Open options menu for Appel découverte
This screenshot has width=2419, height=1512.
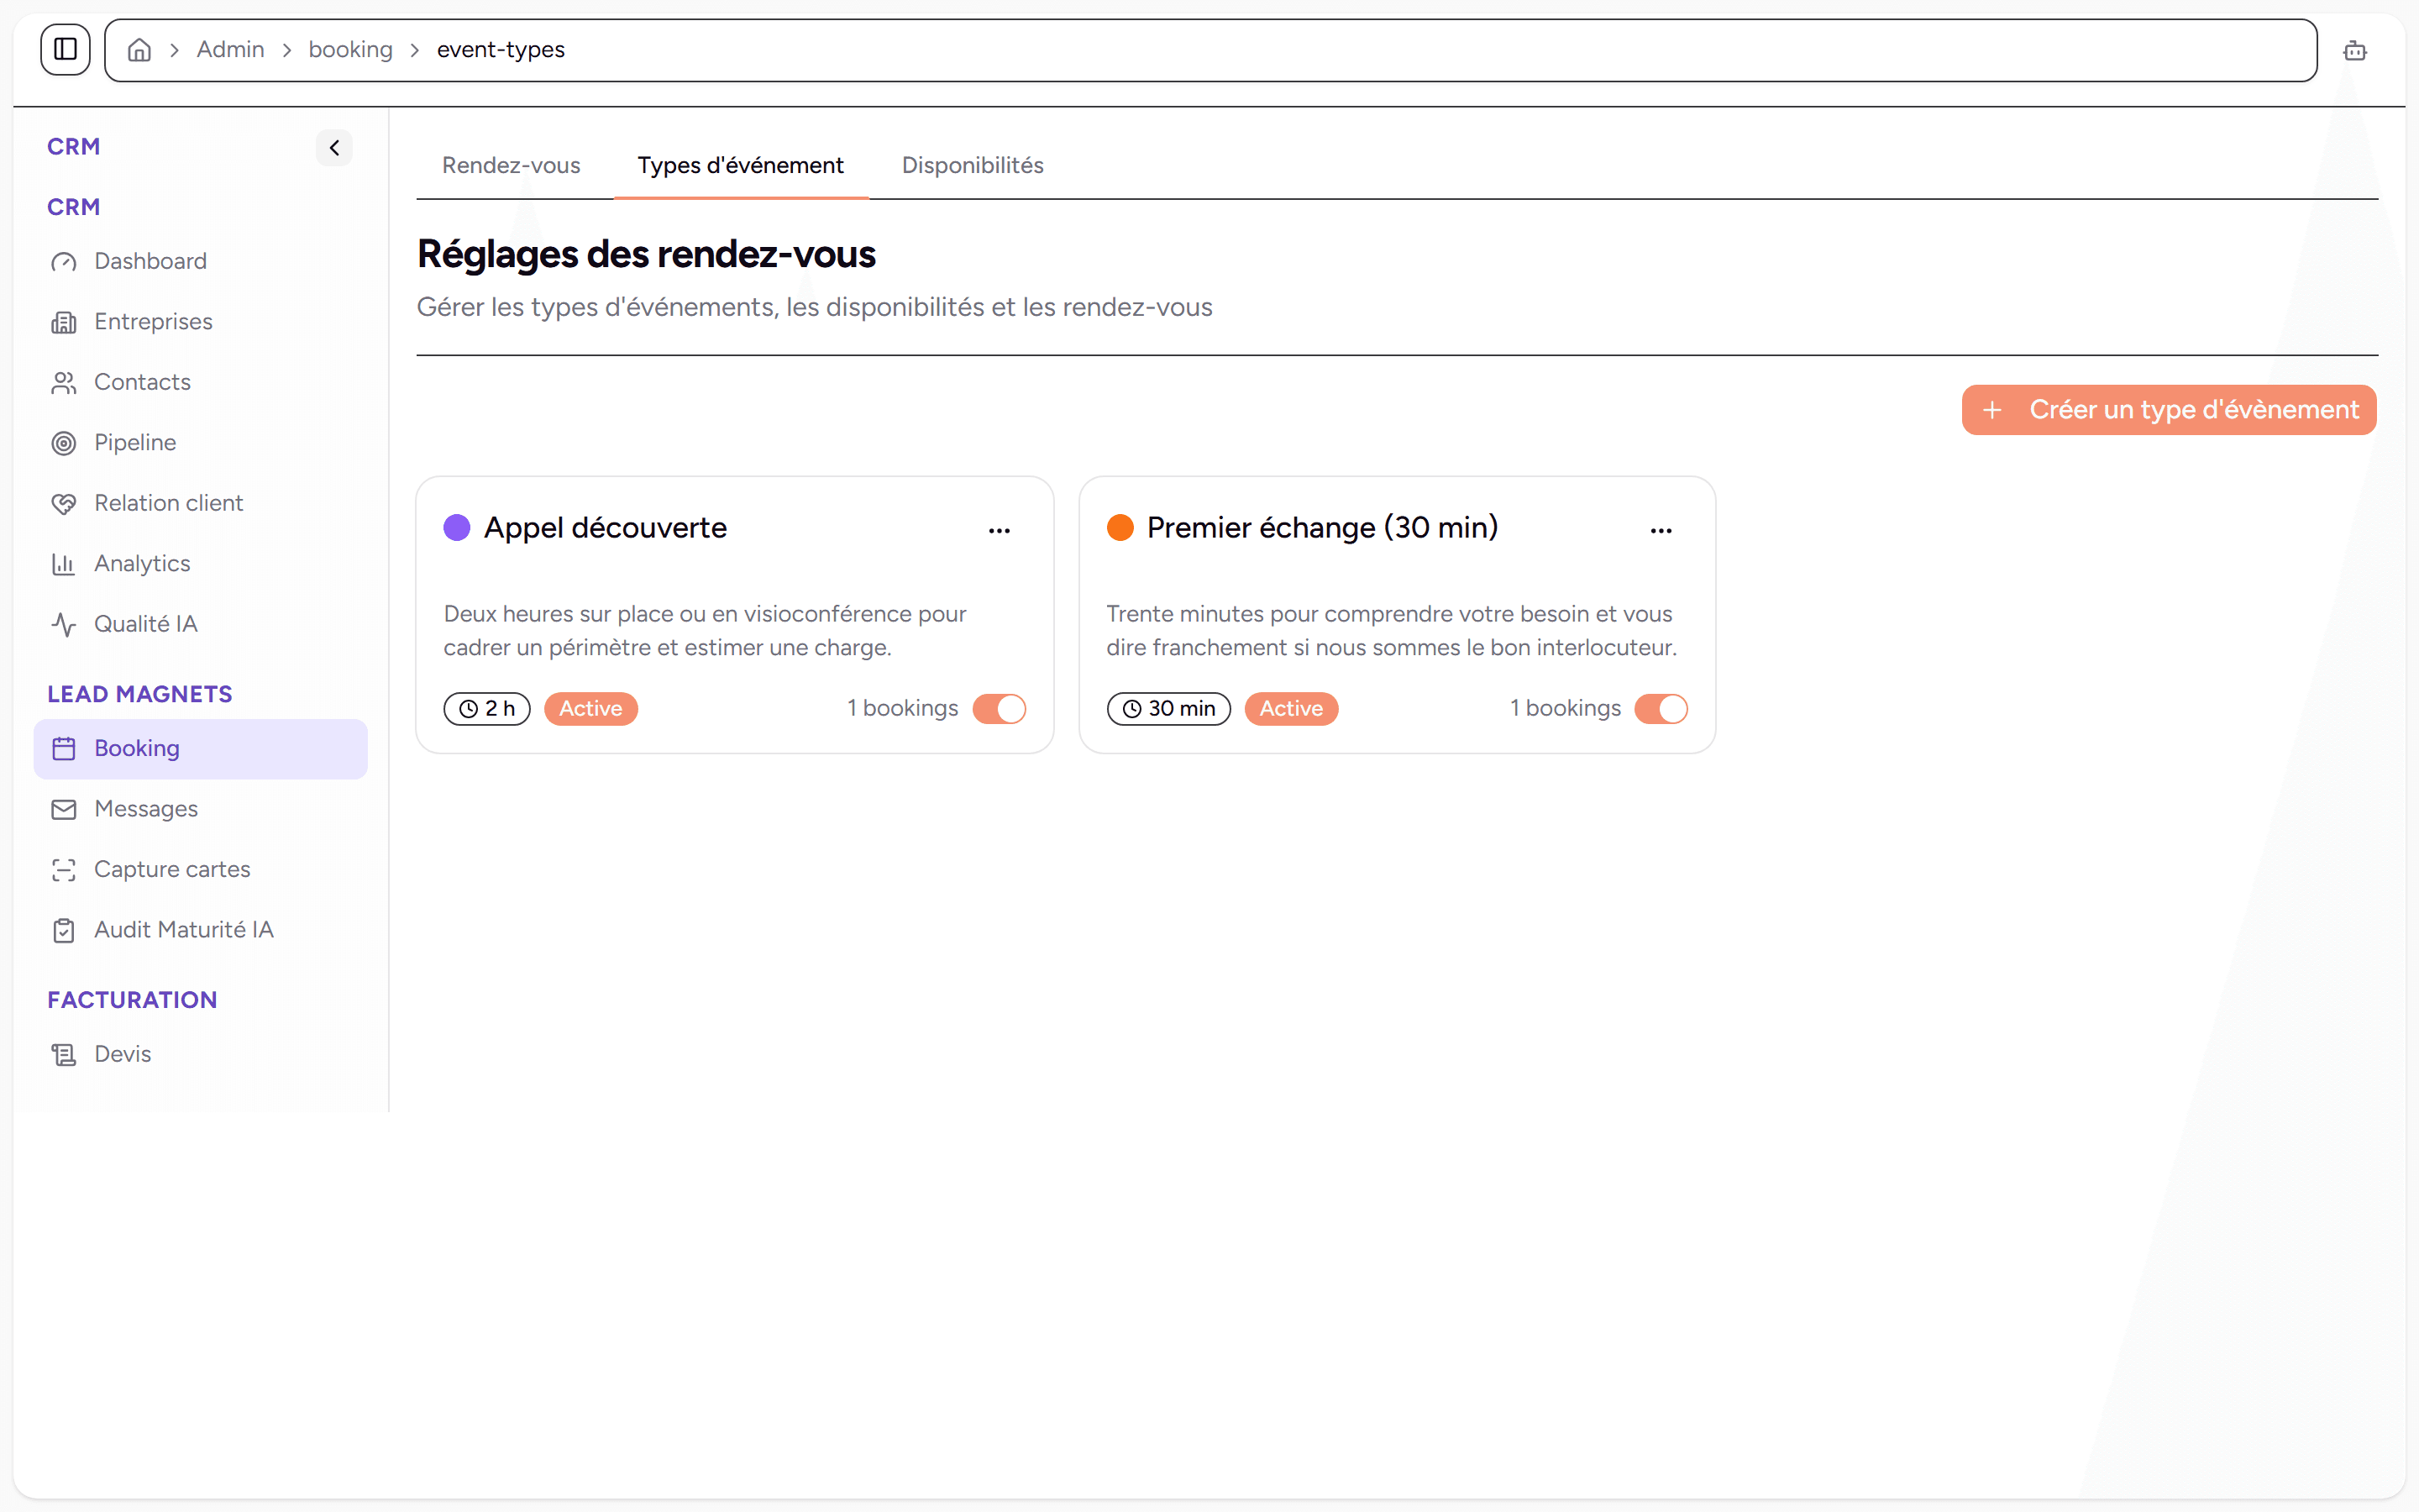tap(1000, 531)
